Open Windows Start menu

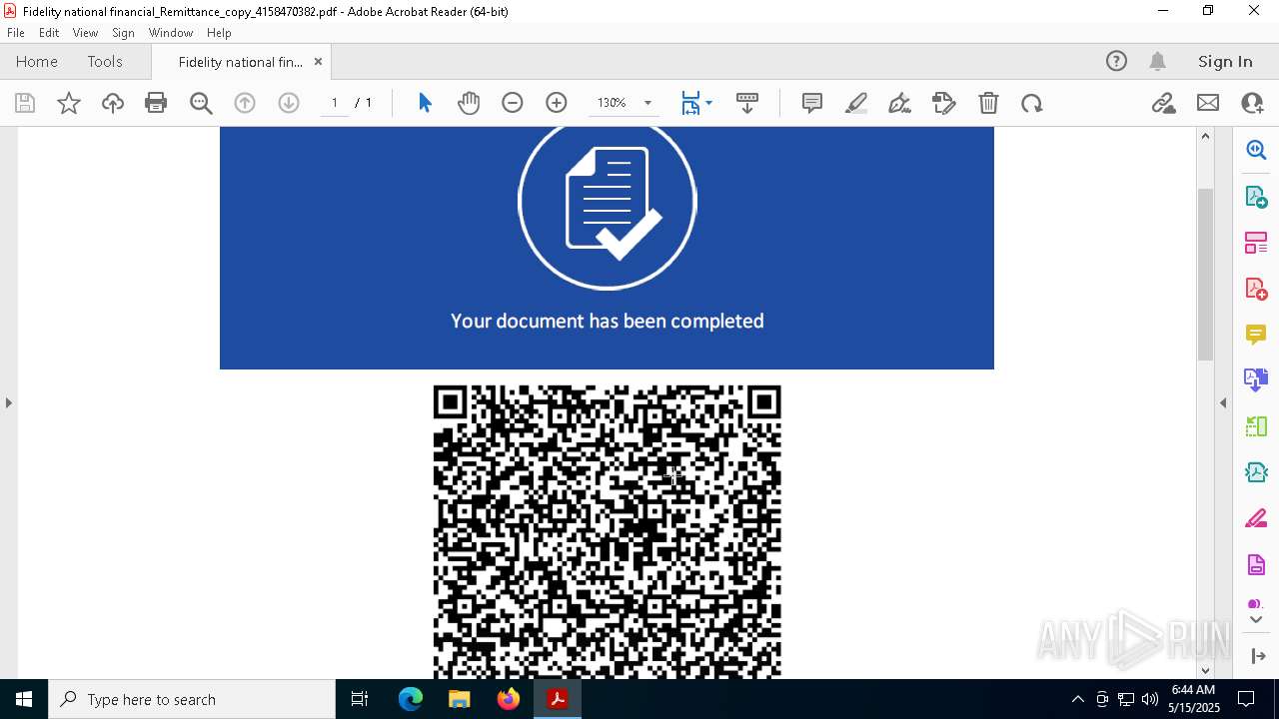[24, 699]
